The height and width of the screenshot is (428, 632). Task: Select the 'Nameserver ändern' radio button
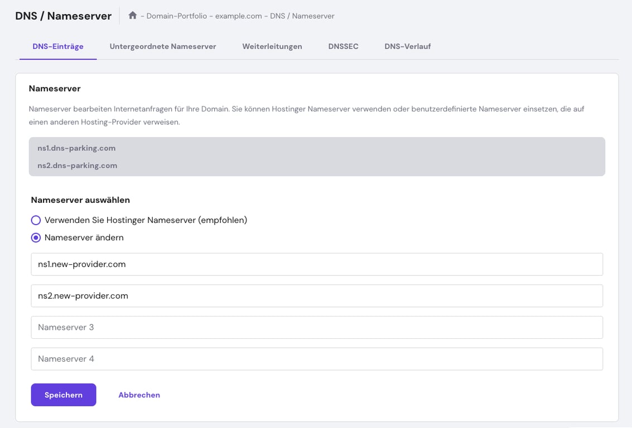[x=36, y=237]
